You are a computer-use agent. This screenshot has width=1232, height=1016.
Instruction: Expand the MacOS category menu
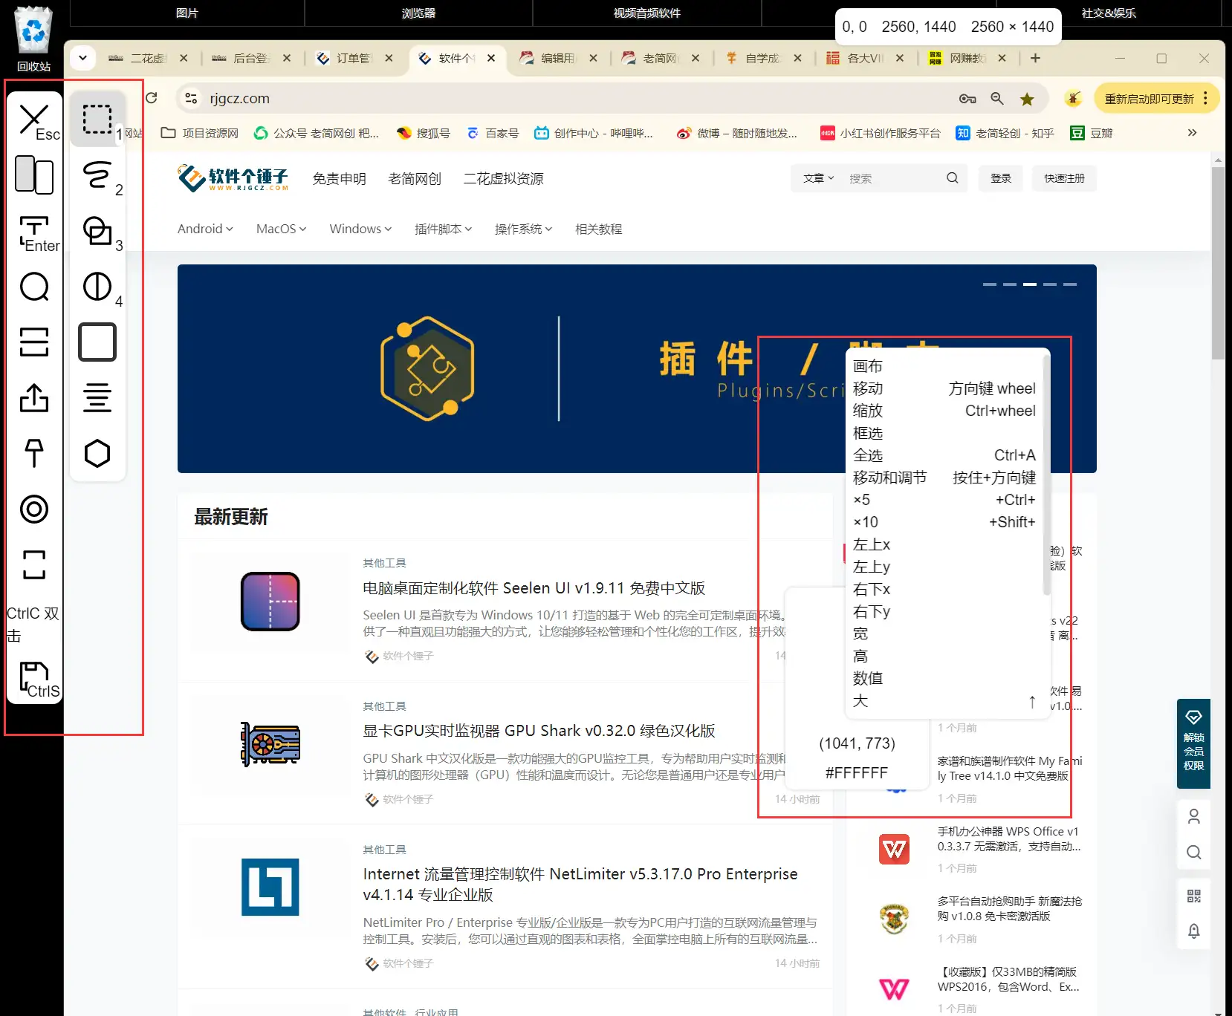click(x=281, y=229)
